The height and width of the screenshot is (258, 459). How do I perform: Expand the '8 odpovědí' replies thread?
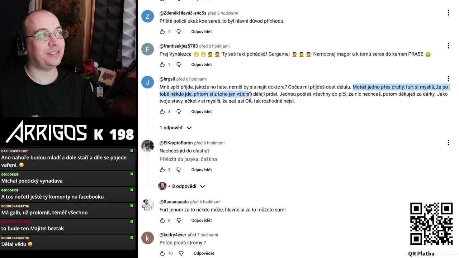[x=182, y=186]
